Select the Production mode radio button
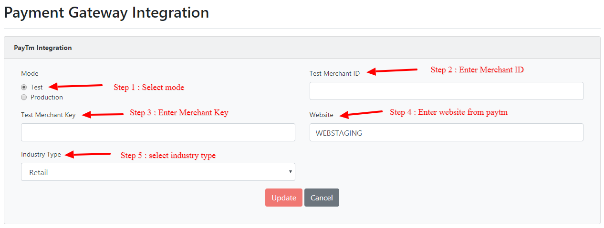The image size is (604, 228). pyautogui.click(x=24, y=97)
